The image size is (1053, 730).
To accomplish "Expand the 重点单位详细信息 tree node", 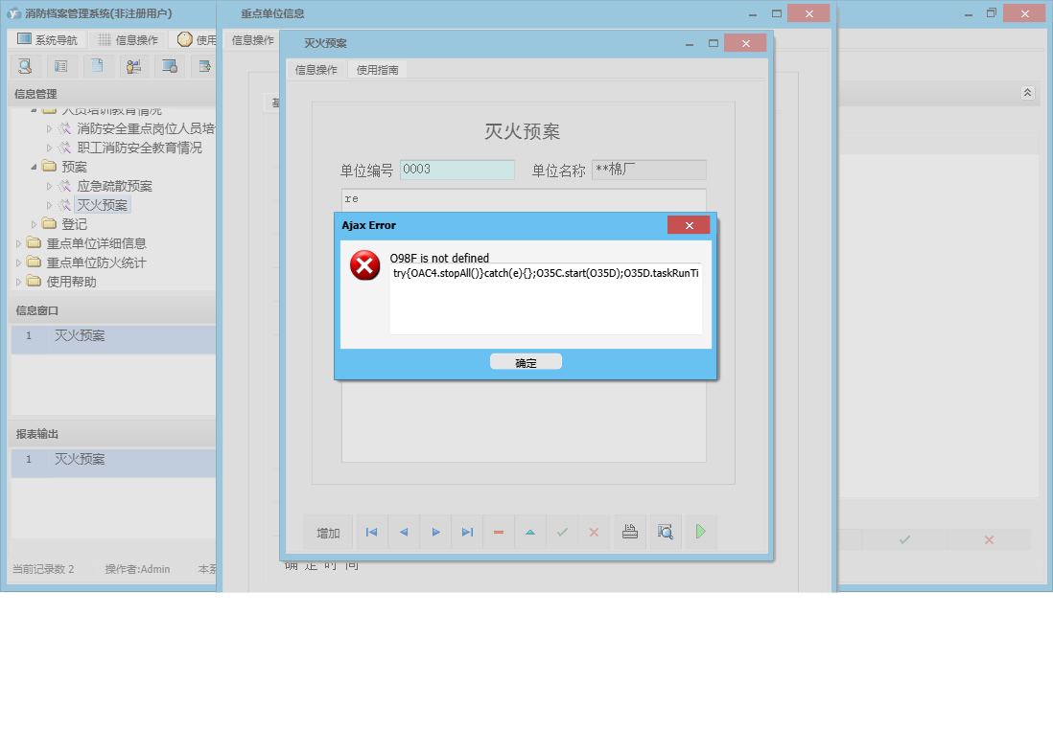I will tap(16, 242).
